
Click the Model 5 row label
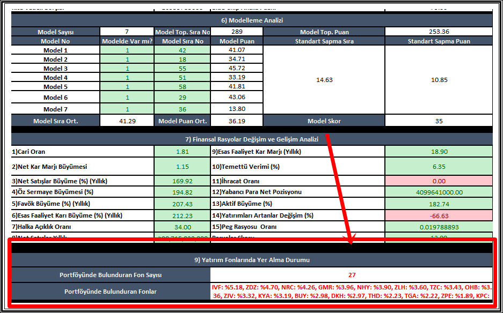55,87
